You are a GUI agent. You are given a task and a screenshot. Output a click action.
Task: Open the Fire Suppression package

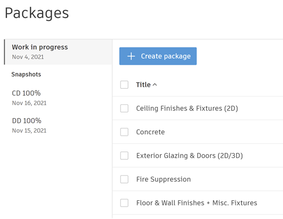click(163, 179)
